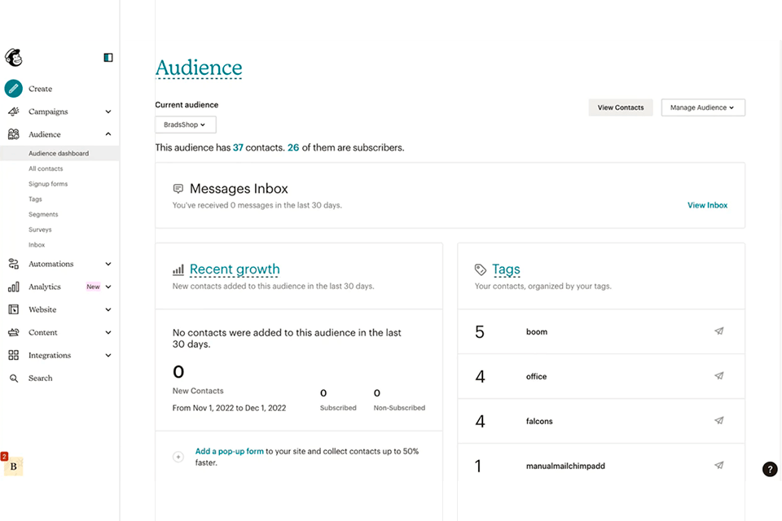Click the Messages Inbox chat icon
Screen dimensions: 782x521
click(178, 189)
